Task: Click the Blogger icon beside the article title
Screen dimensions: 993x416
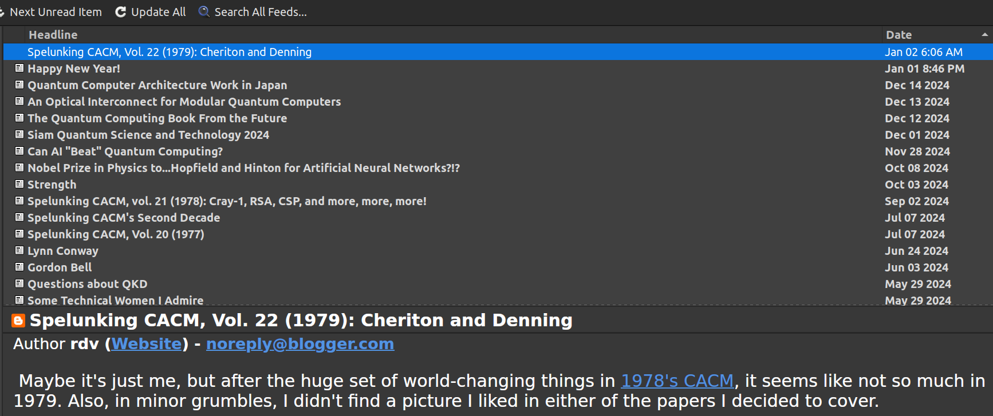Action: pyautogui.click(x=18, y=321)
